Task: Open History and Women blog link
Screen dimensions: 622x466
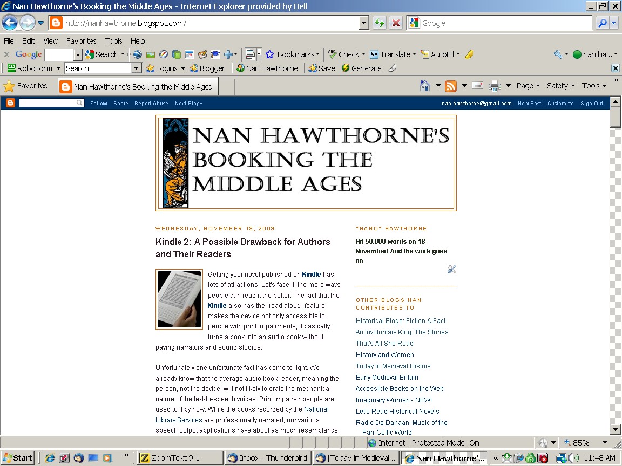Action: [x=384, y=355]
